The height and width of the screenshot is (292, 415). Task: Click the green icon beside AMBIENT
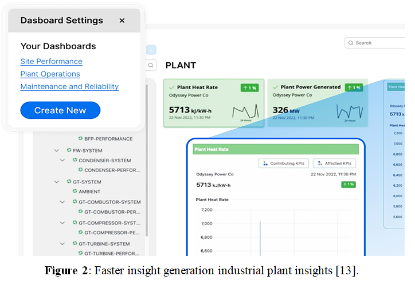tap(75, 191)
